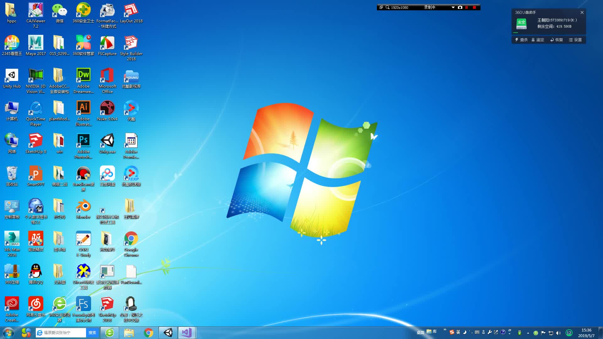Select the CAJViewer 7.2 desktop icon
This screenshot has height=339, width=603.
tap(35, 16)
